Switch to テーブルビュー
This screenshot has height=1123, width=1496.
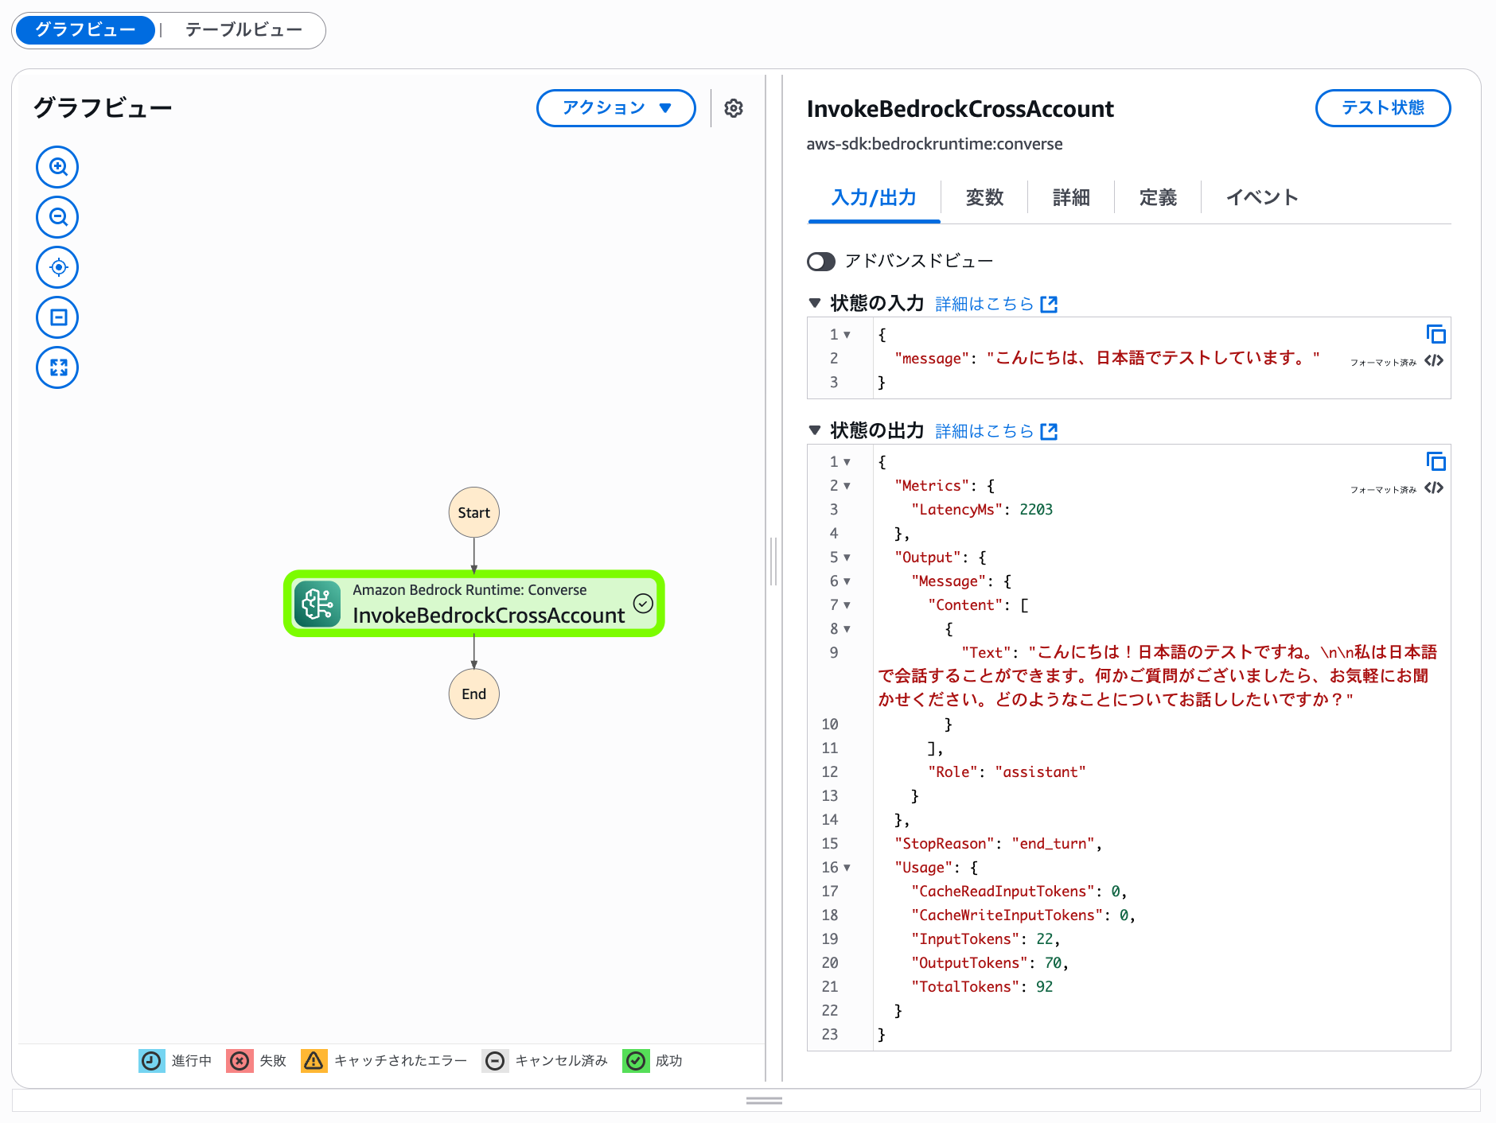[x=243, y=30]
